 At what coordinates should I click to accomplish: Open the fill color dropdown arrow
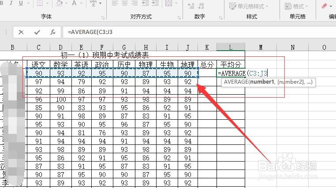(x=66, y=3)
